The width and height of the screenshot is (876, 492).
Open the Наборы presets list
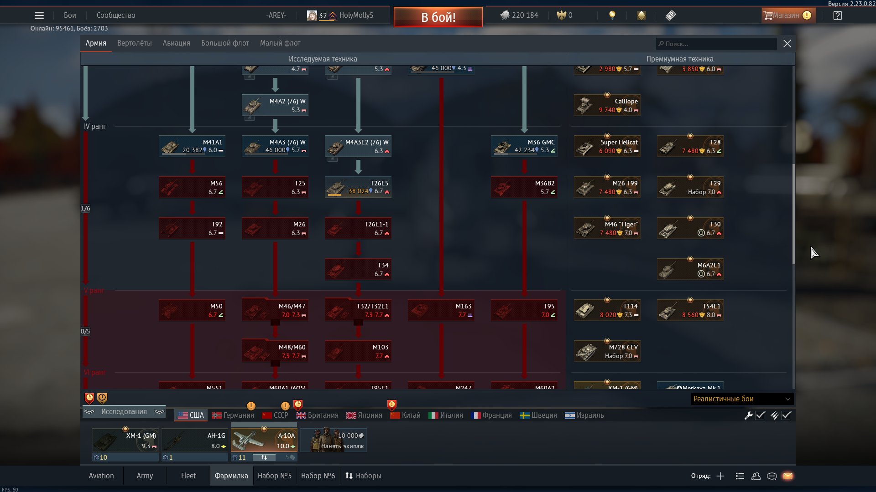point(363,476)
